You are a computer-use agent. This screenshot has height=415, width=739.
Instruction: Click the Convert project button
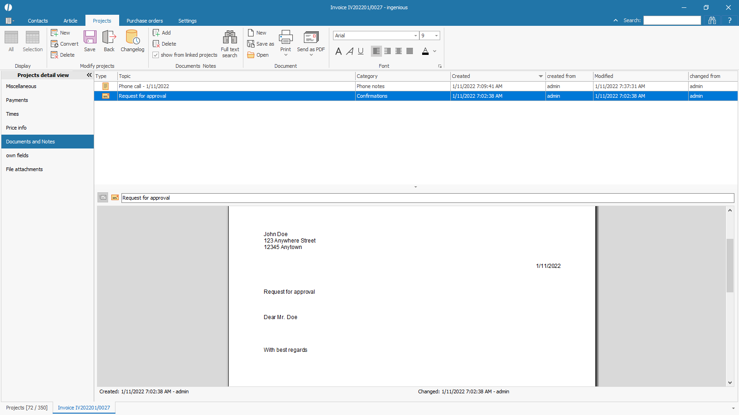pyautogui.click(x=65, y=44)
